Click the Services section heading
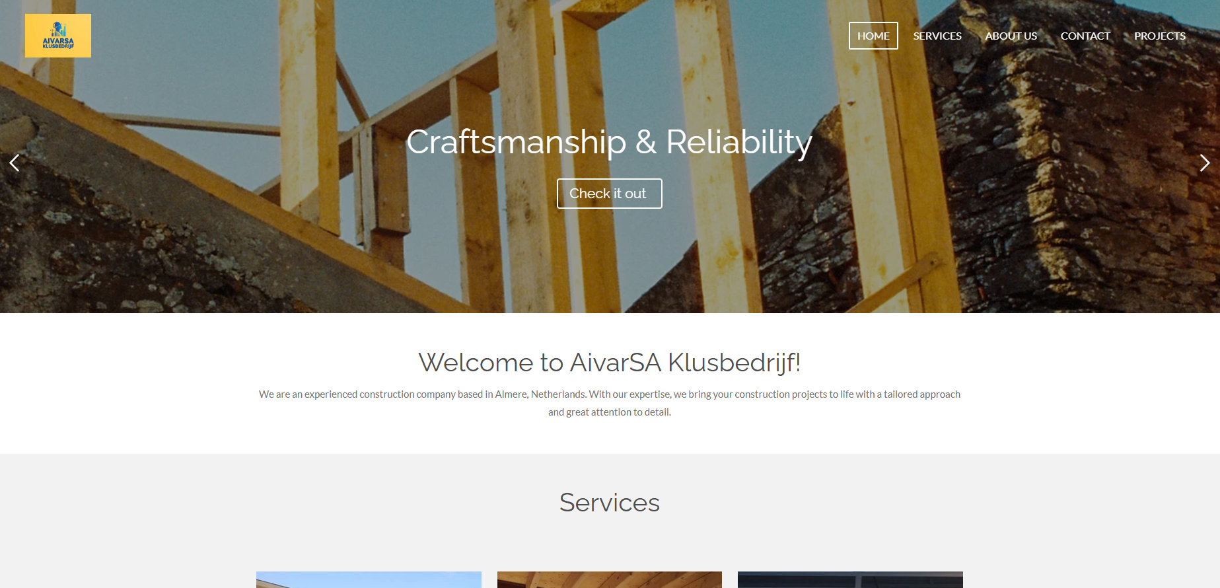Viewport: 1220px width, 588px height. coord(609,503)
